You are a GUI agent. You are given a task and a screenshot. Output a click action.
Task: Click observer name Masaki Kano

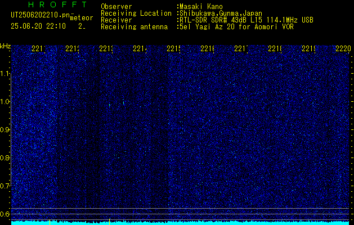[x=201, y=7]
